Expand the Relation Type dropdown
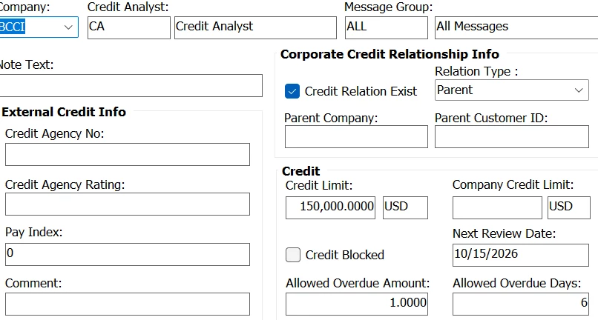This screenshot has height=320, width=598. click(x=579, y=90)
